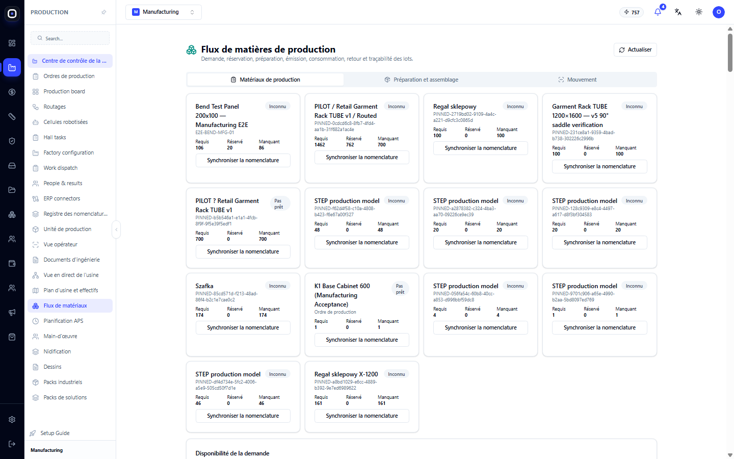This screenshot has width=734, height=459.
Task: Click the Vue opérateur icon
Action: pos(36,244)
